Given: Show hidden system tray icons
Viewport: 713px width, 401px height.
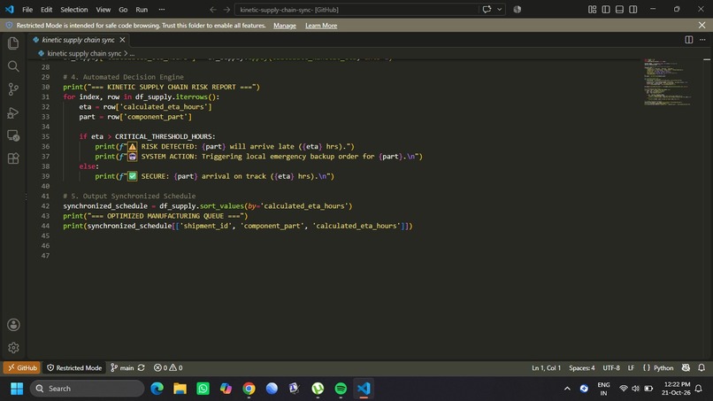Looking at the screenshot, I should (567, 389).
